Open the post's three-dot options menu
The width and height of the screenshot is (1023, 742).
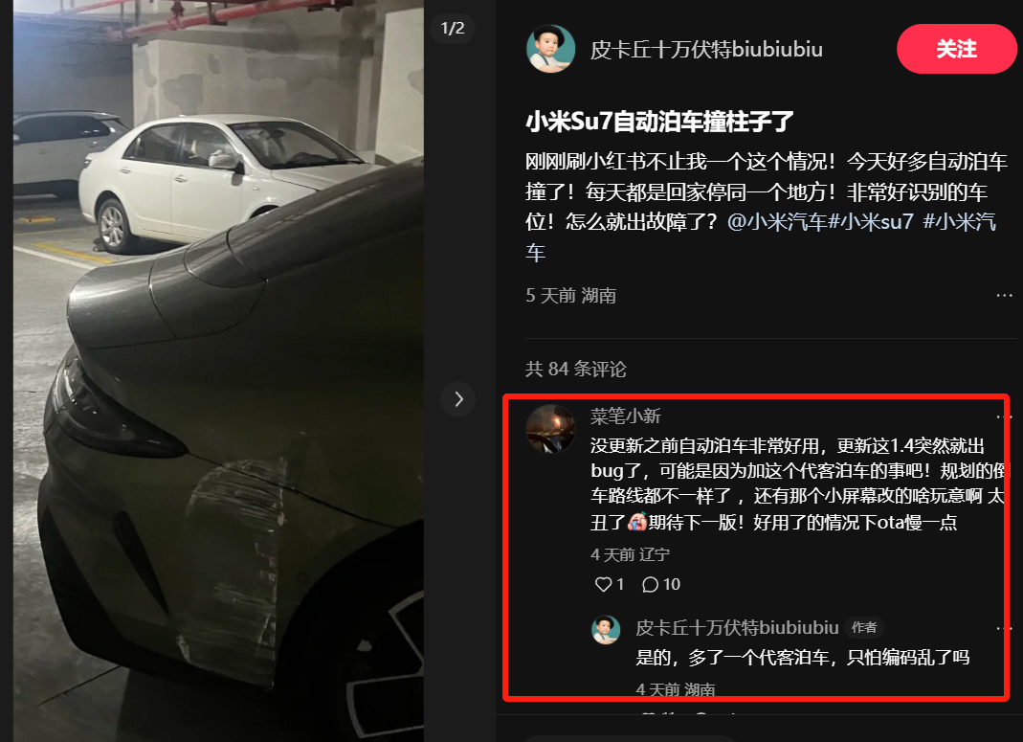coord(1004,296)
